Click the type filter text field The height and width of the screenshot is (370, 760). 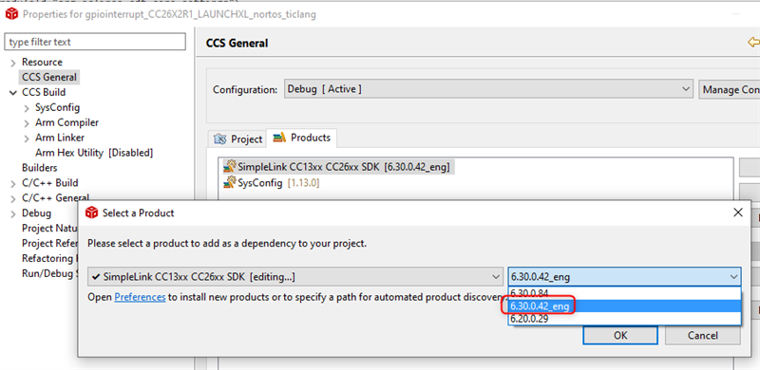click(95, 42)
